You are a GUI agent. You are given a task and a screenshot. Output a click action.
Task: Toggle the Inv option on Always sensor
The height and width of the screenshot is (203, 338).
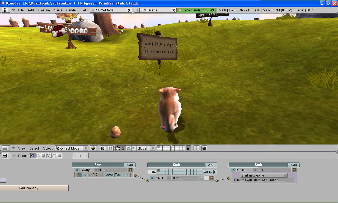click(x=127, y=175)
